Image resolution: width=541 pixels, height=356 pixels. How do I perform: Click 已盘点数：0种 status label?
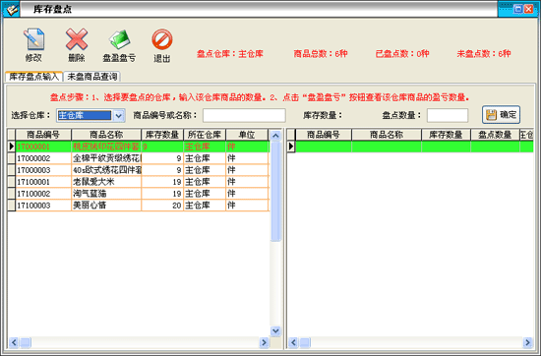[402, 54]
